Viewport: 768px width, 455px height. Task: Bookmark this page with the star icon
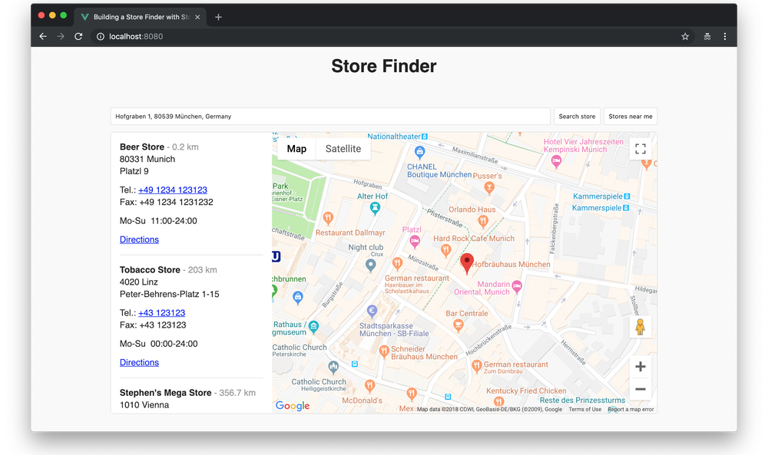[x=685, y=37]
